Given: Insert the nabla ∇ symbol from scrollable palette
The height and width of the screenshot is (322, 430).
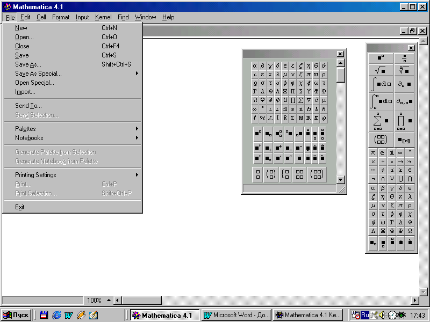Looking at the screenshot, I should [309, 100].
